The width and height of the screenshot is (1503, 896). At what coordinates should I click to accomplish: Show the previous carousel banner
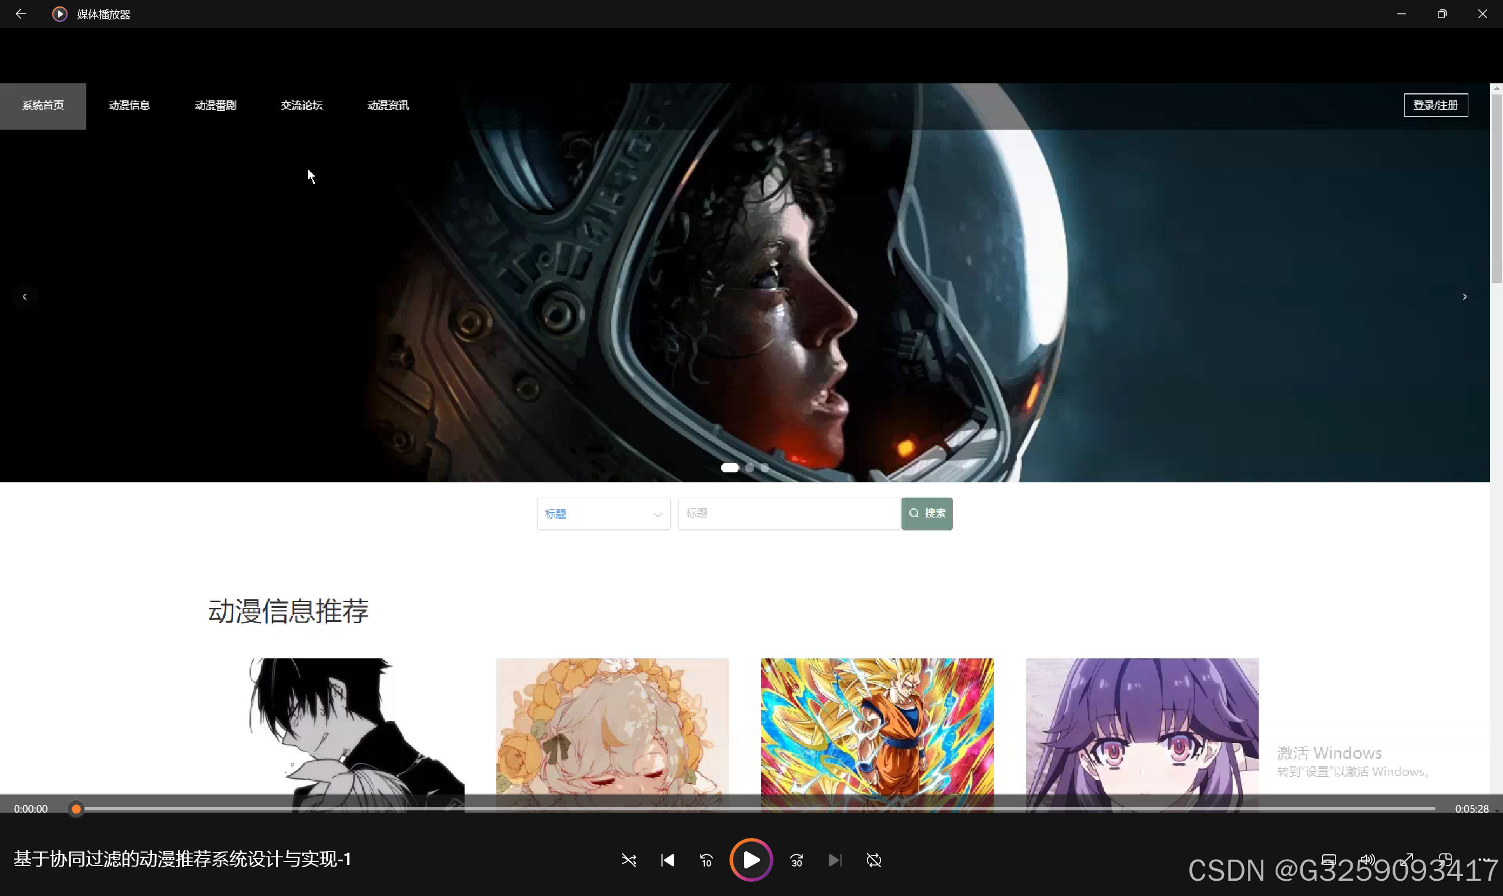pos(25,296)
